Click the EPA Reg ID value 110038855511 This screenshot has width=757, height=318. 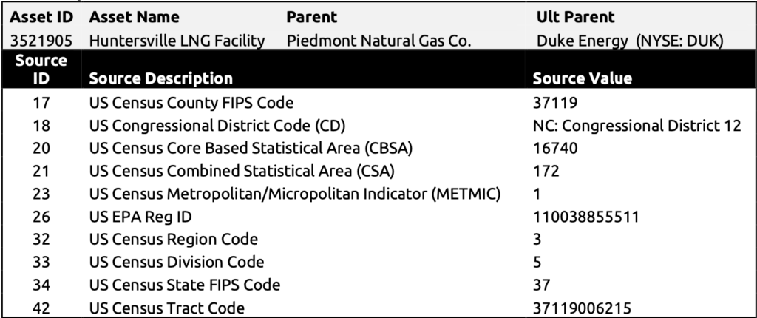point(586,217)
